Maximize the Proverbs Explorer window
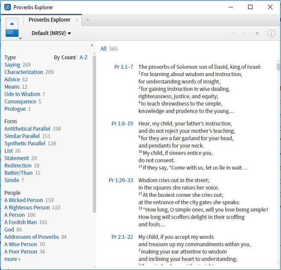 250,7
